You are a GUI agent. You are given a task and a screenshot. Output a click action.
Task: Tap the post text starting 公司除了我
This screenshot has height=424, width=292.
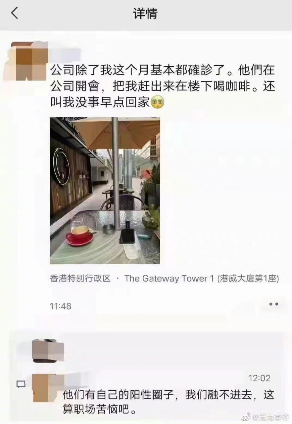(x=162, y=85)
